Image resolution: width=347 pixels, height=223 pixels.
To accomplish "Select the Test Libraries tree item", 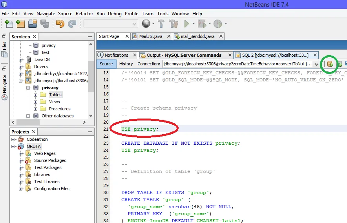I will click(x=47, y=182).
